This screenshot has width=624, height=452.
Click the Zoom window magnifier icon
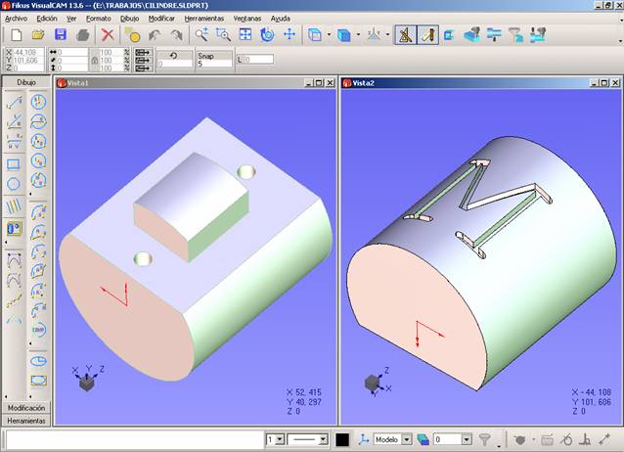223,35
